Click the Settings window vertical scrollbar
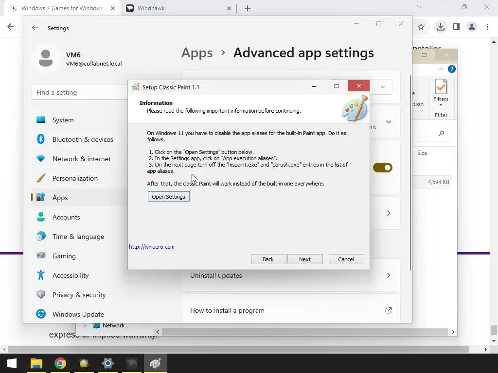Image resolution: width=498 pixels, height=373 pixels. pyautogui.click(x=410, y=173)
